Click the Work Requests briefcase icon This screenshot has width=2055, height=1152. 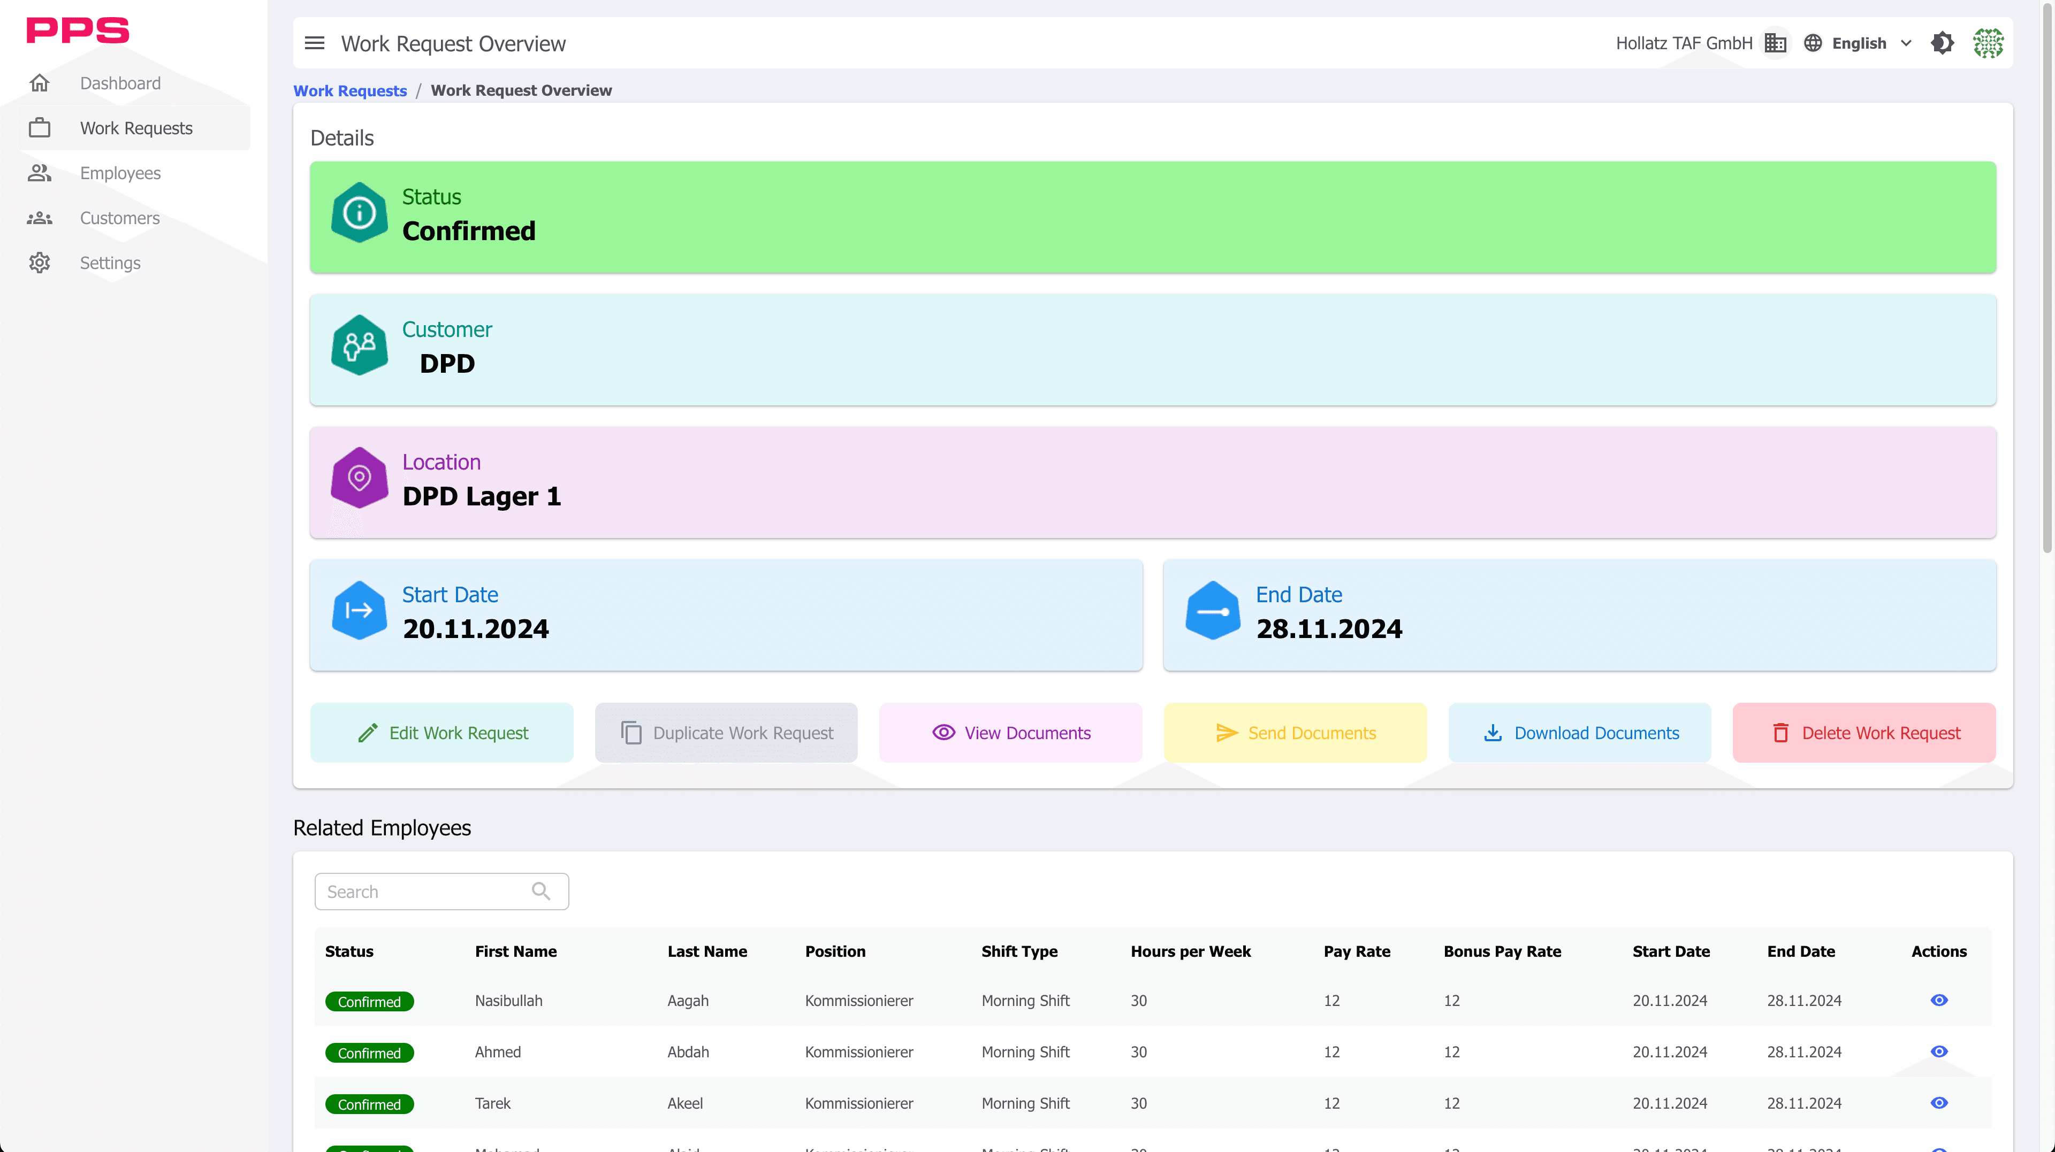(39, 128)
